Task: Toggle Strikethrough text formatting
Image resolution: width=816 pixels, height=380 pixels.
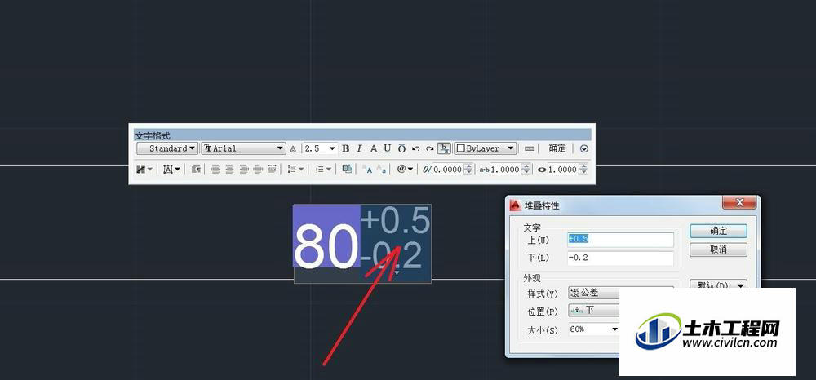Action: [373, 148]
